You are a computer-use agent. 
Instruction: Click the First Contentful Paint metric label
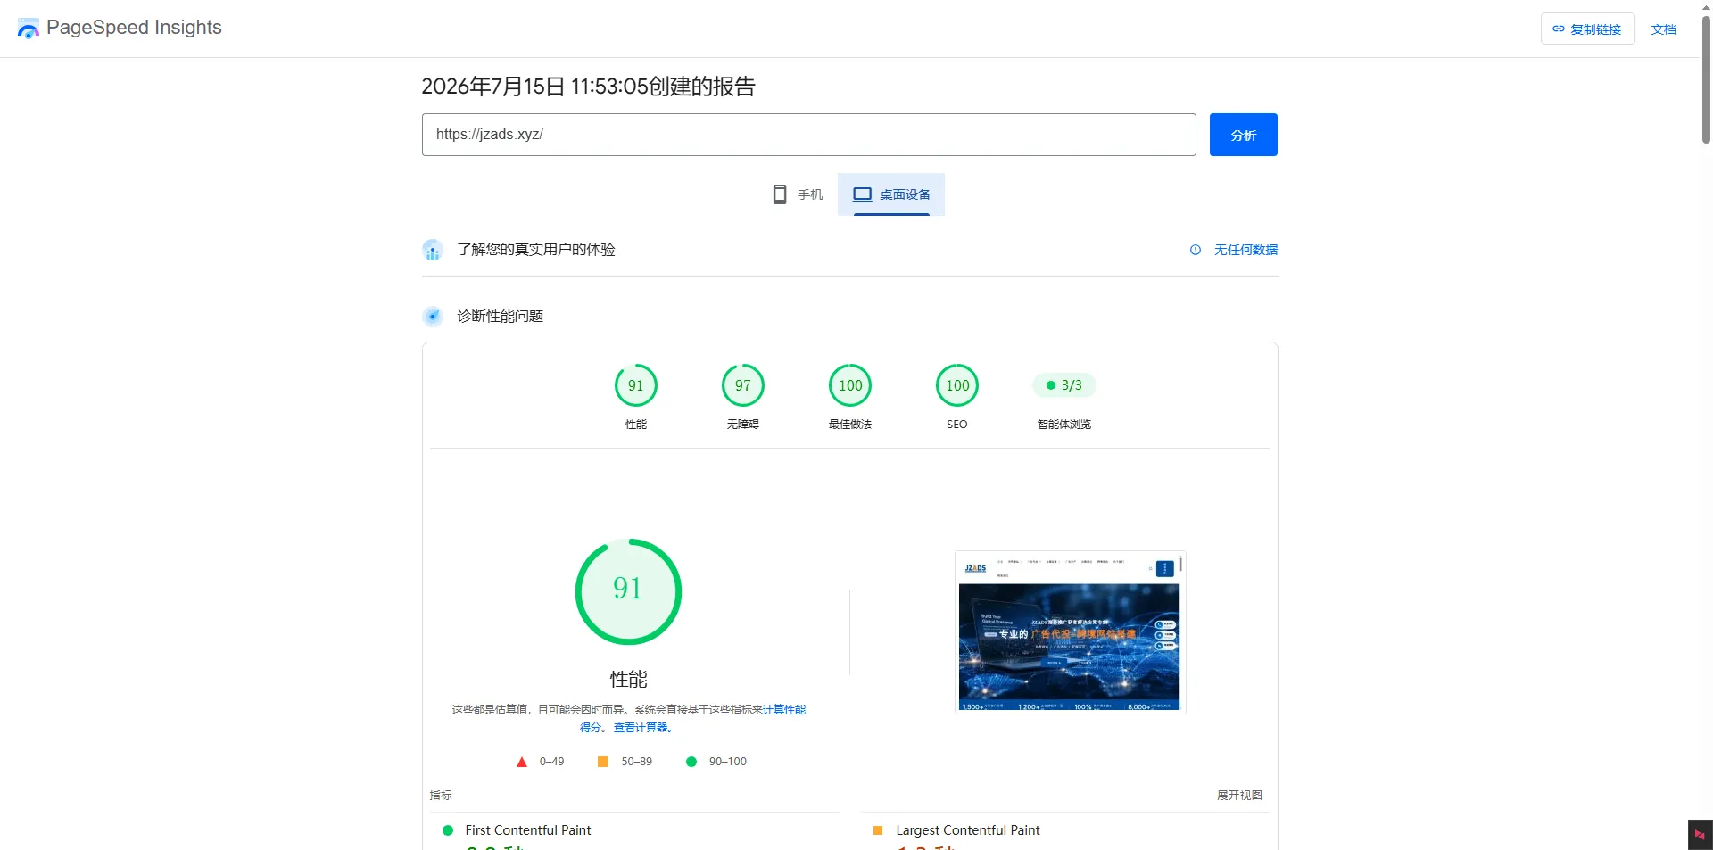(528, 830)
